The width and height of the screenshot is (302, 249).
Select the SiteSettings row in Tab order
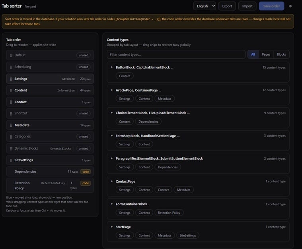click(x=50, y=160)
